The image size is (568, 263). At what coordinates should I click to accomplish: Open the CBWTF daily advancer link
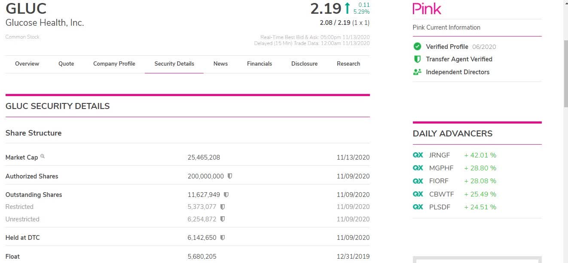[442, 194]
